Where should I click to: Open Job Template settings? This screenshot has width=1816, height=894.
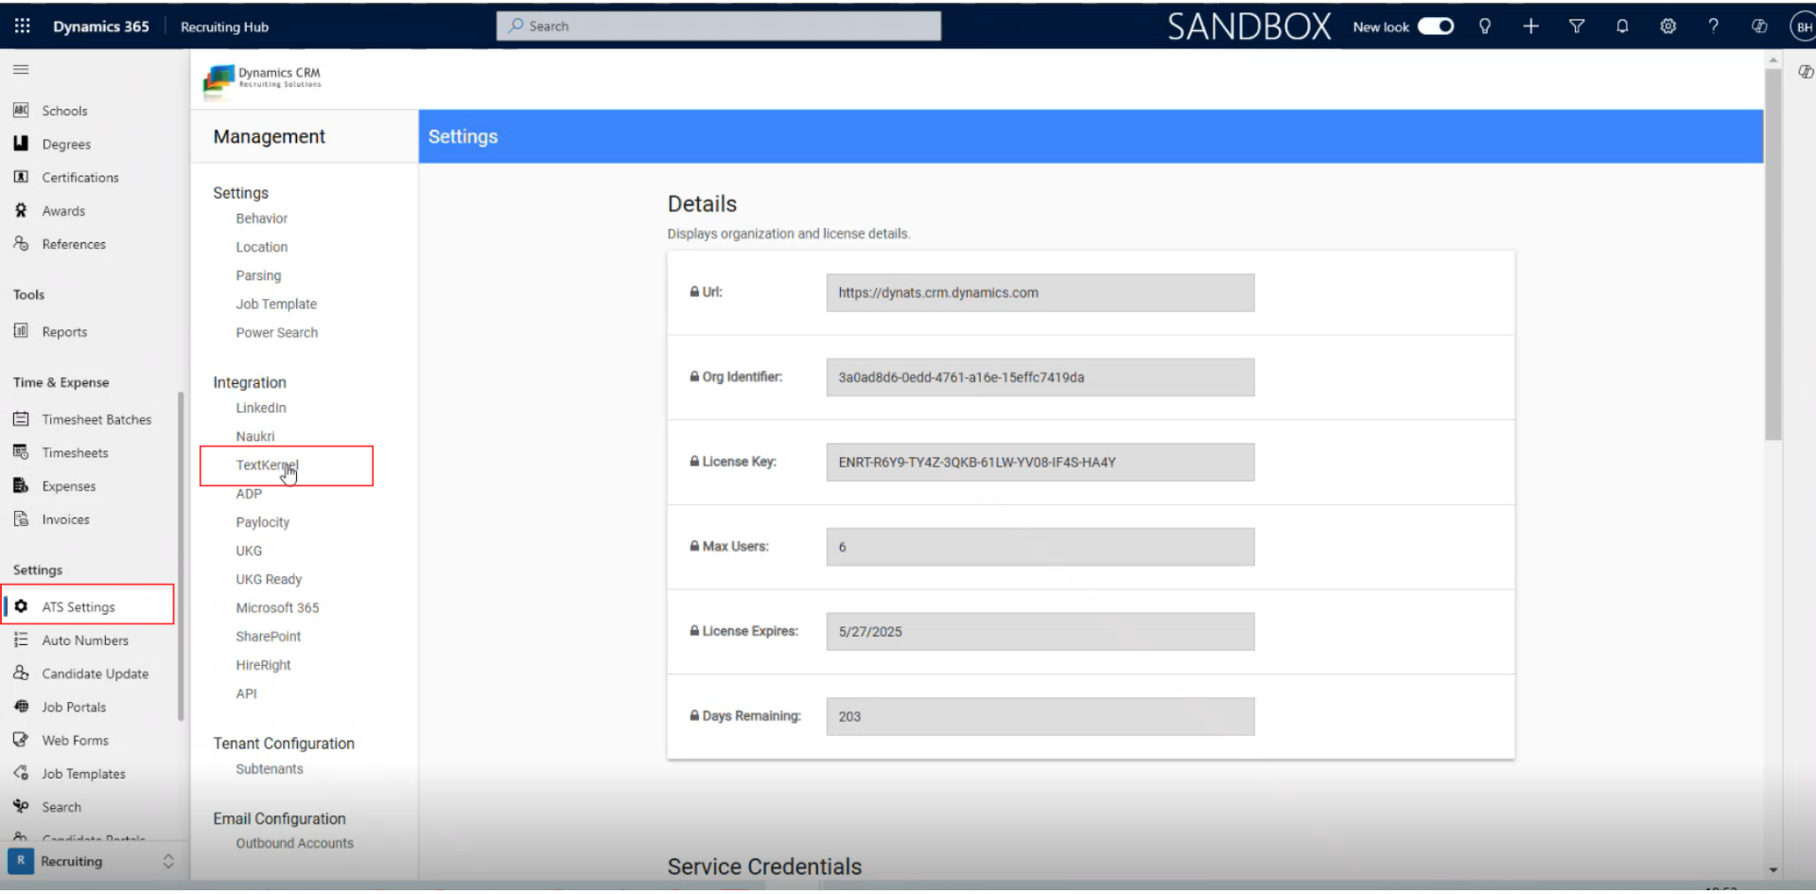click(276, 304)
